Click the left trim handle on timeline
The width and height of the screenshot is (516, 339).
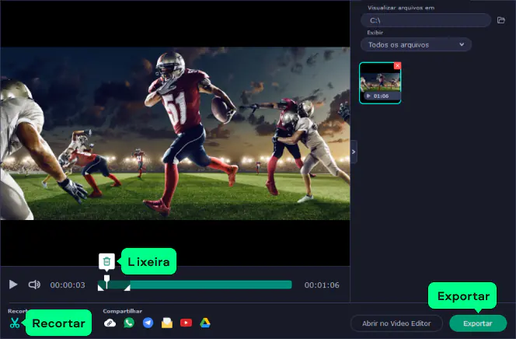(x=101, y=288)
